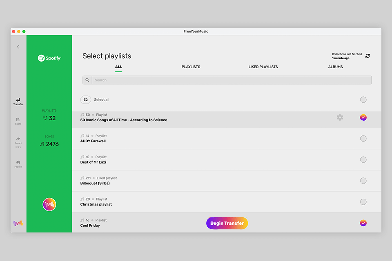Click the Begin Transfer button
Screen dimensions: 392x261
click(227, 223)
